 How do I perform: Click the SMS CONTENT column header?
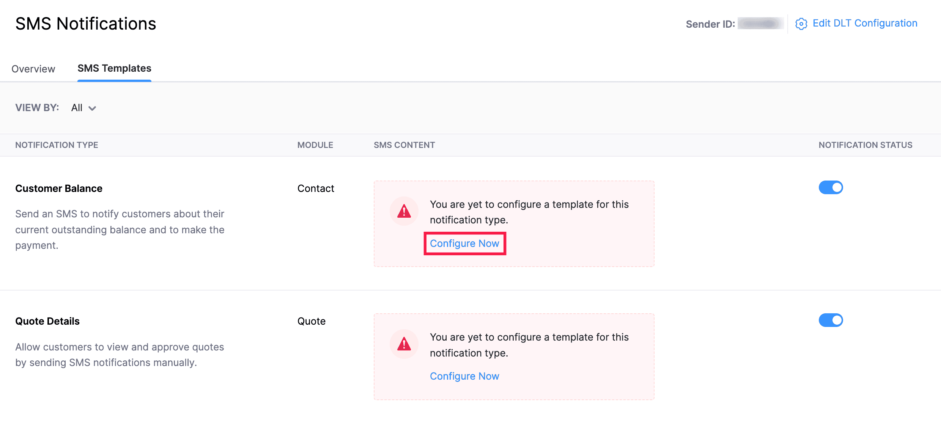pos(404,145)
